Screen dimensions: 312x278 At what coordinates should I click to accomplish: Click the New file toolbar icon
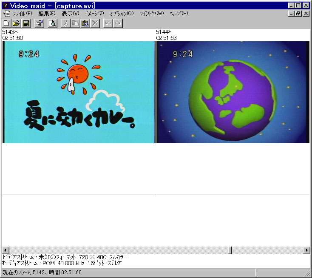click(6, 23)
